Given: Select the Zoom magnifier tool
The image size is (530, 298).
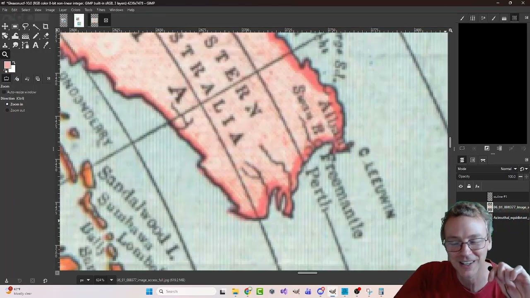Looking at the screenshot, I should tap(5, 54).
